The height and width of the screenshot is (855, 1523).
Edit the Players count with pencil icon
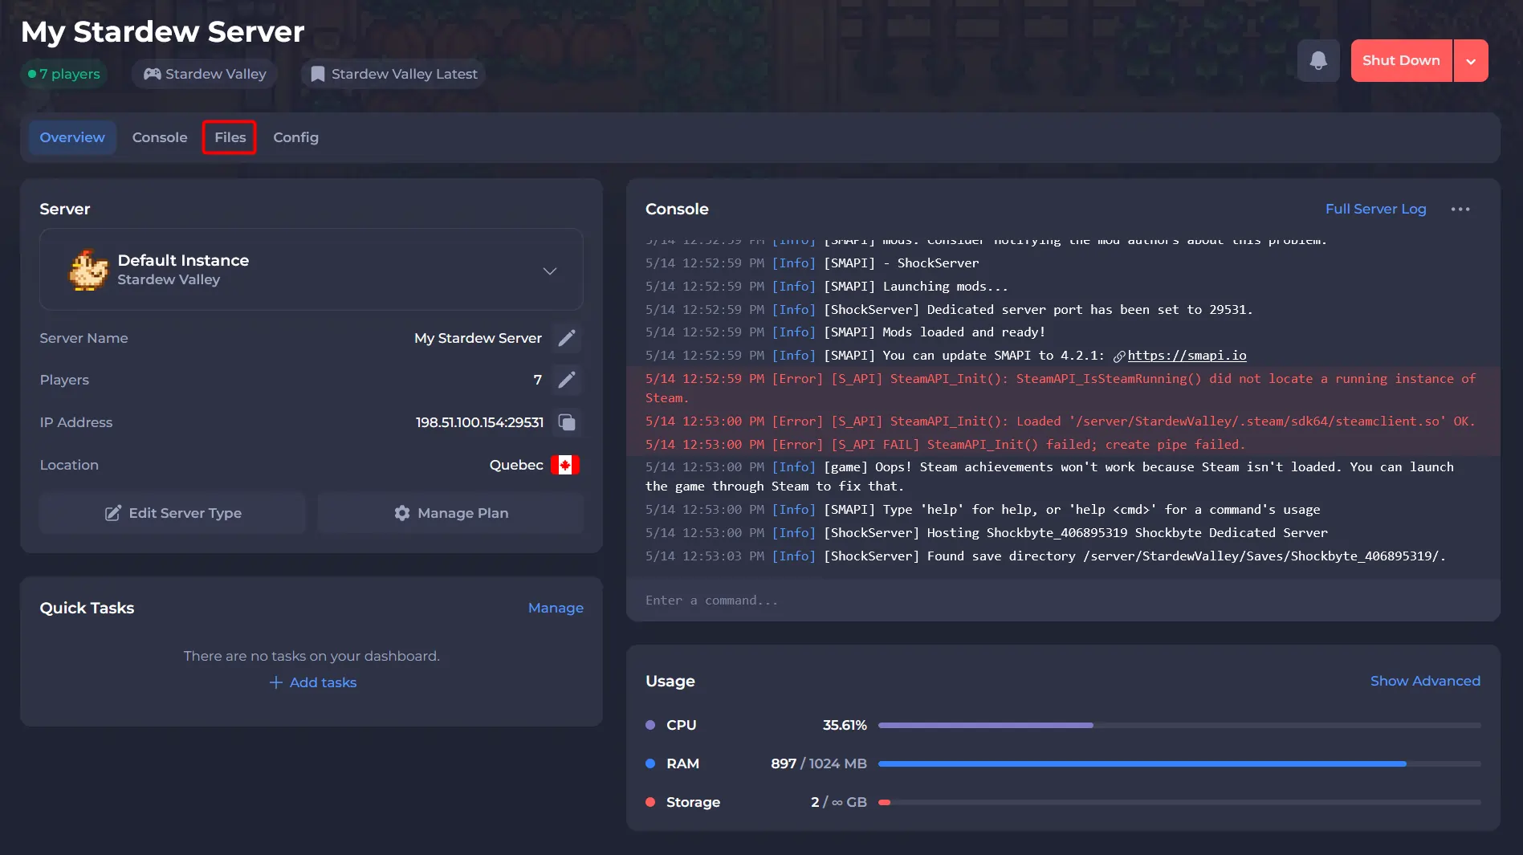pyautogui.click(x=567, y=380)
